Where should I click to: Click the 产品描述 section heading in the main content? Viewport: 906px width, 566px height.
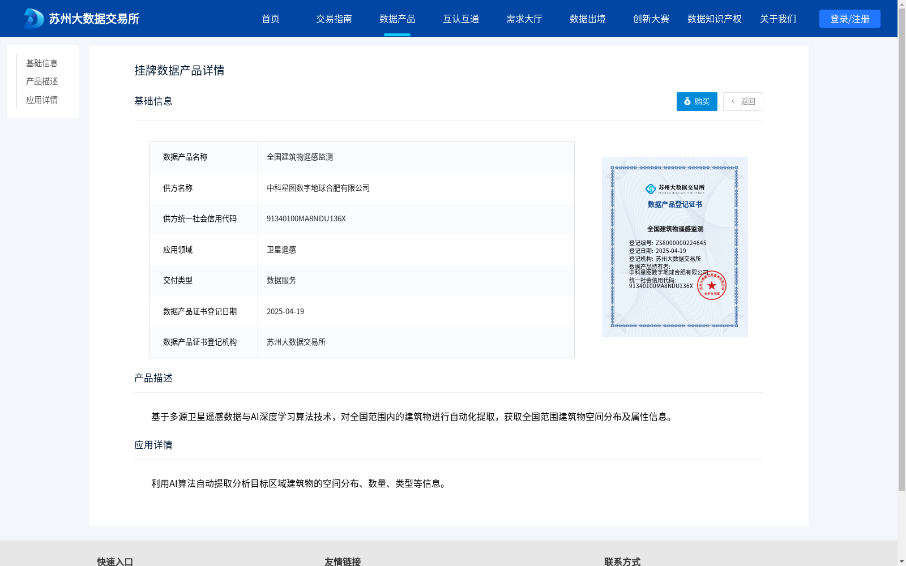click(x=153, y=378)
